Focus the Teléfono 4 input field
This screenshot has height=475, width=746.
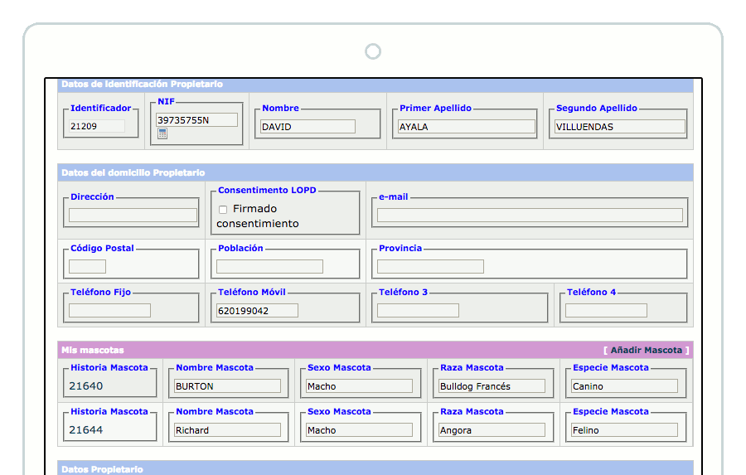tap(606, 311)
